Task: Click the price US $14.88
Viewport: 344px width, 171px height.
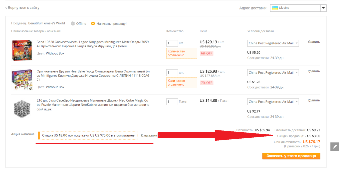Action: 208,100
